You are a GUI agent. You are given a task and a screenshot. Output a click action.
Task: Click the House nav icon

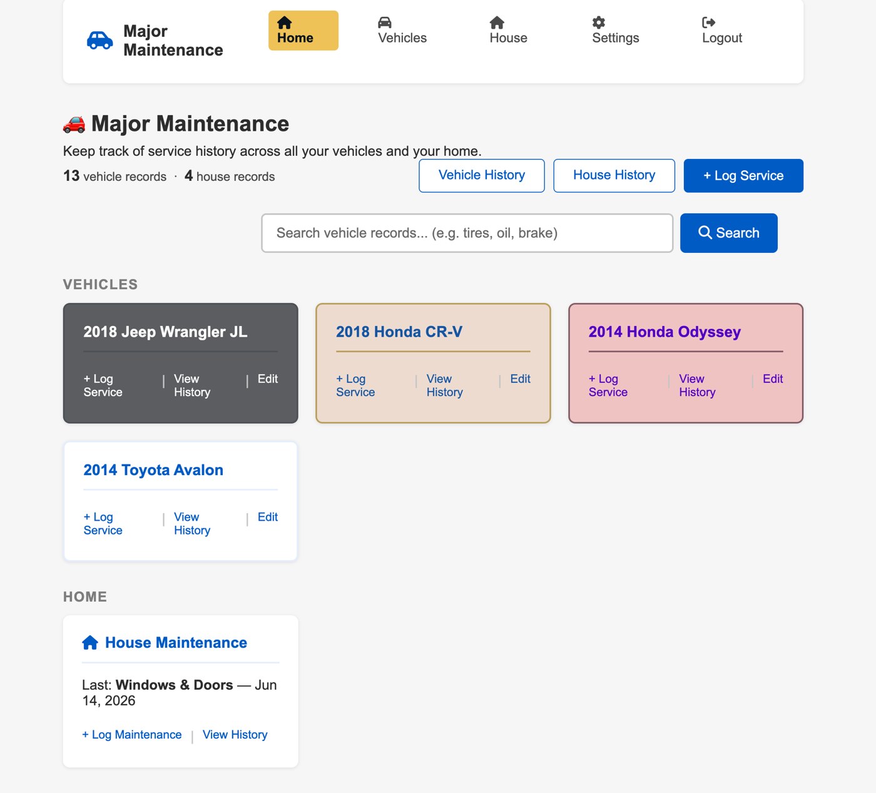pyautogui.click(x=497, y=23)
